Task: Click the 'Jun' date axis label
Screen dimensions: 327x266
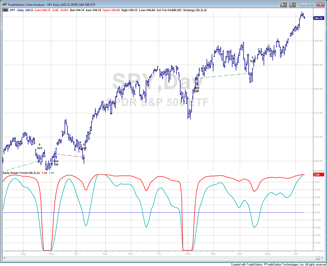Action: pos(296,254)
